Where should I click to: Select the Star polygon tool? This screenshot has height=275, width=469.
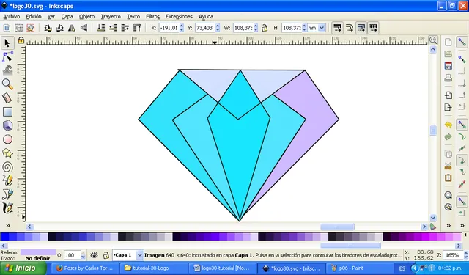[x=7, y=153]
